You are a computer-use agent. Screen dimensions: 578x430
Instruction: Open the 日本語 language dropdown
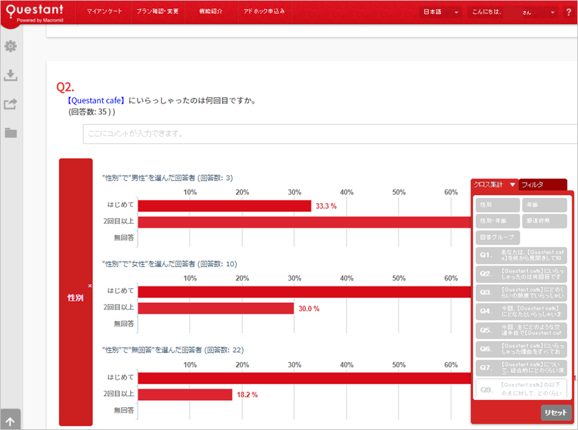pyautogui.click(x=440, y=12)
